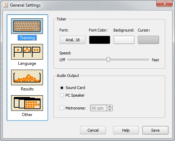
Task: Open the Results chart icon
Action: click(x=27, y=77)
